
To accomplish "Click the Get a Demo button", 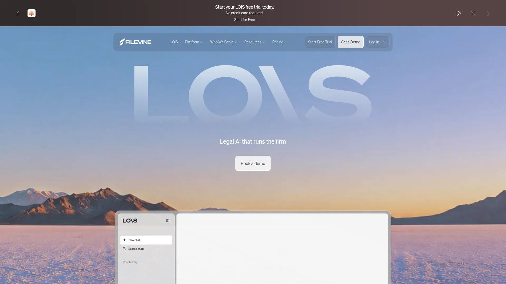I will click(350, 42).
